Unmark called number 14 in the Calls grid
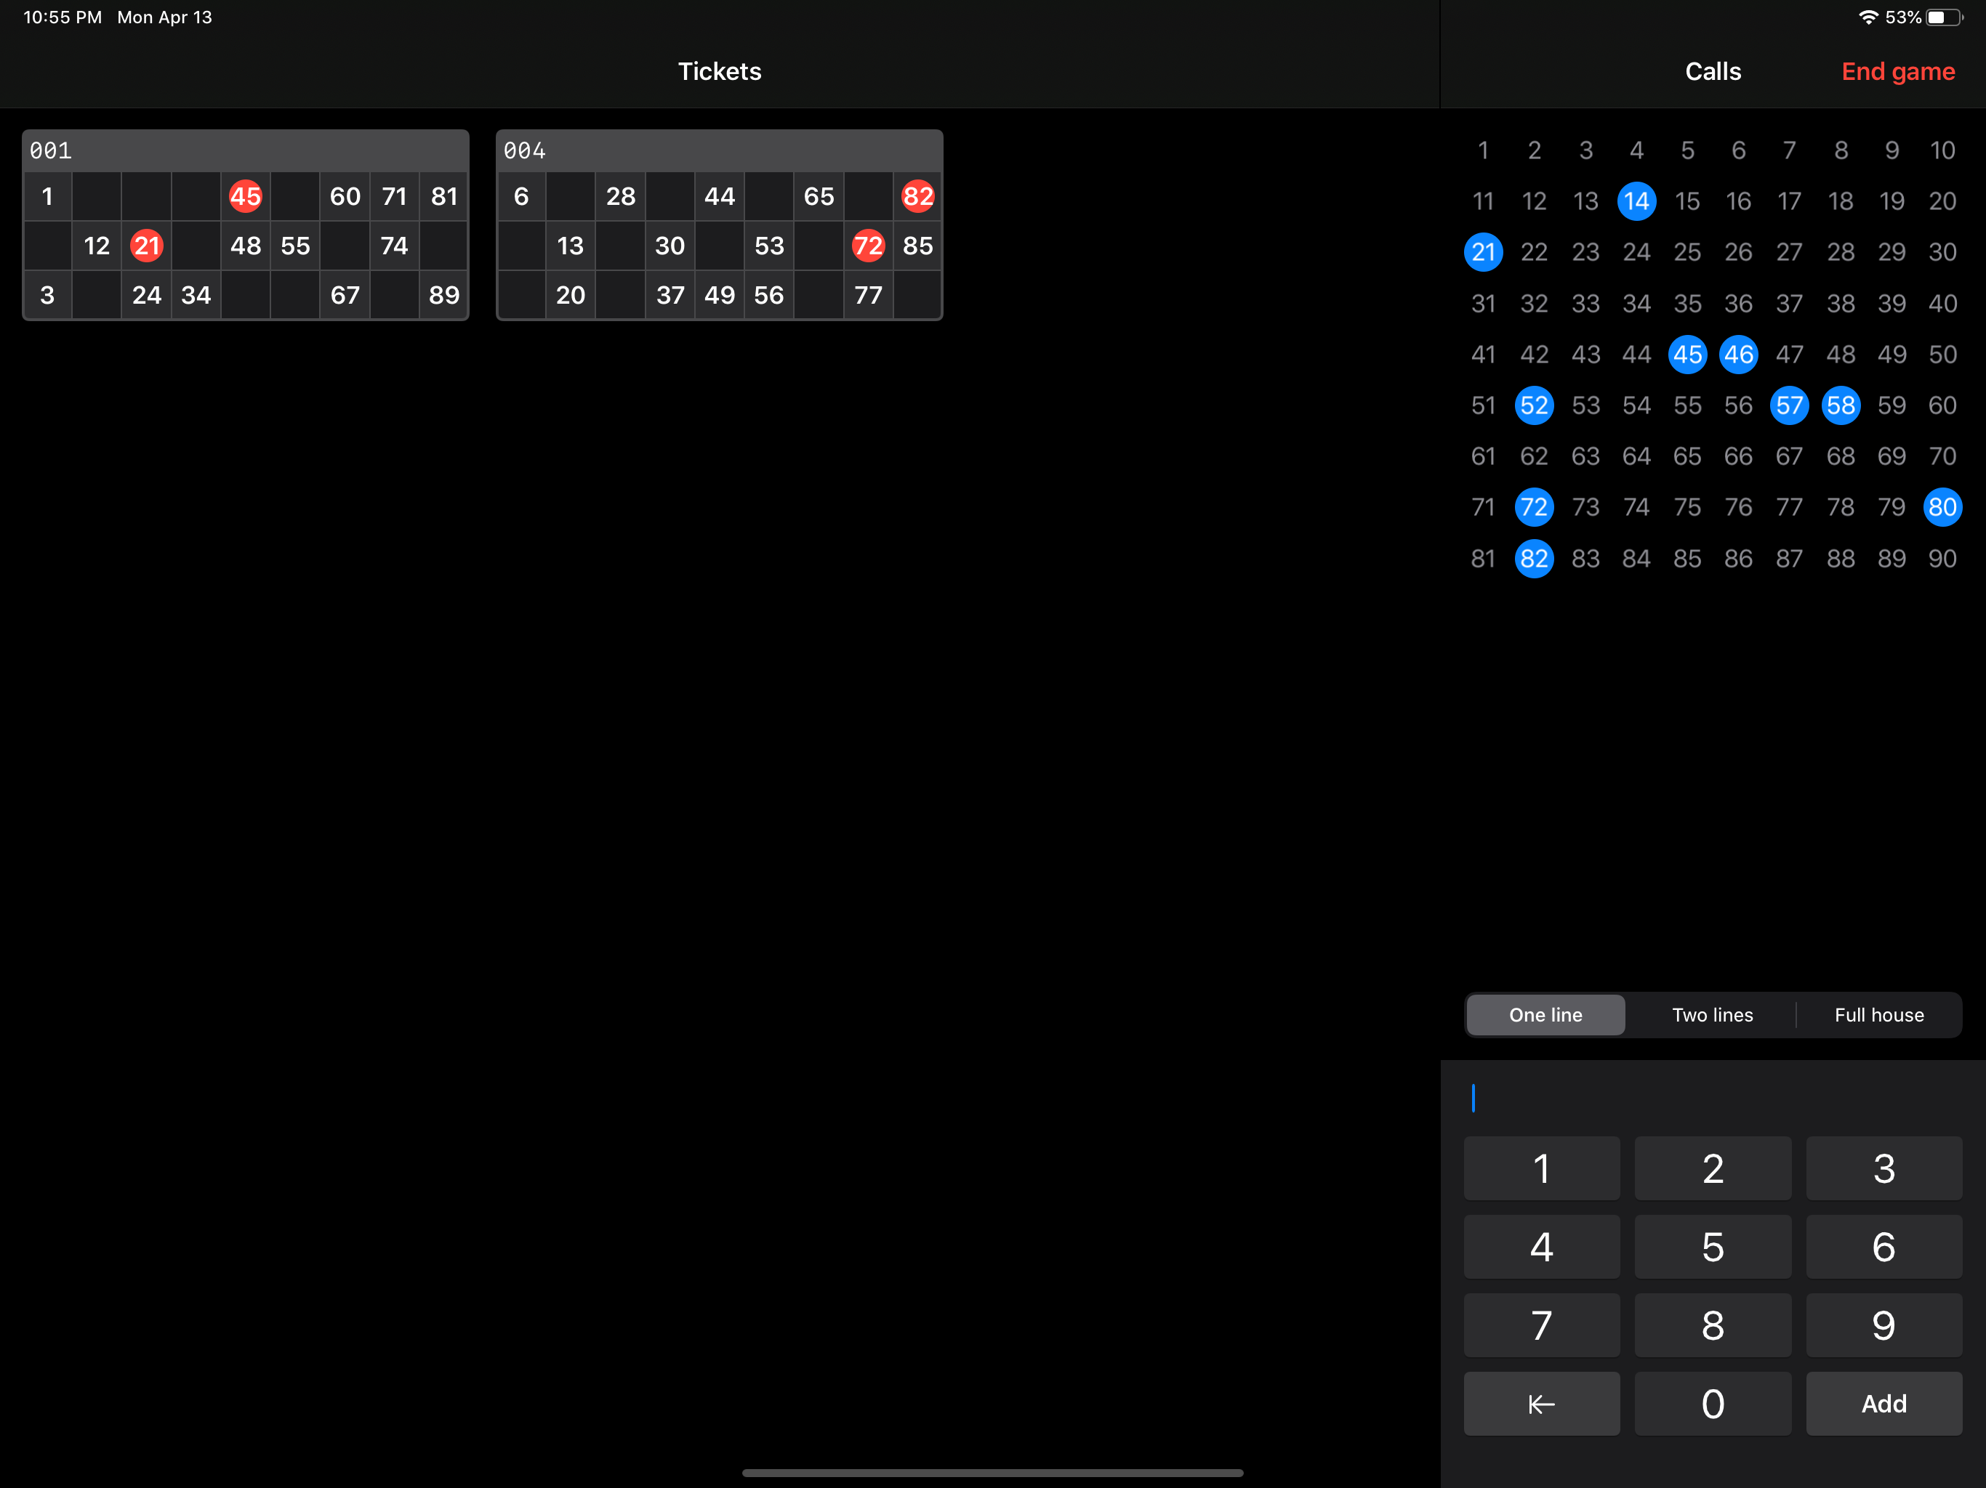Viewport: 1986px width, 1488px height. pyautogui.click(x=1637, y=201)
